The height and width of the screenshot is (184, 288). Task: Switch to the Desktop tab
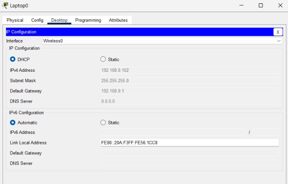pyautogui.click(x=59, y=20)
